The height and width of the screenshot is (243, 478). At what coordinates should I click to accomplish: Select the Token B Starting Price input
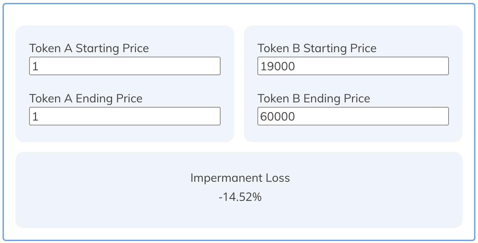353,66
